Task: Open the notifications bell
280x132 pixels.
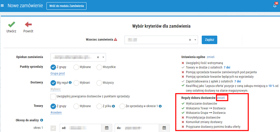Action: tap(275, 5)
